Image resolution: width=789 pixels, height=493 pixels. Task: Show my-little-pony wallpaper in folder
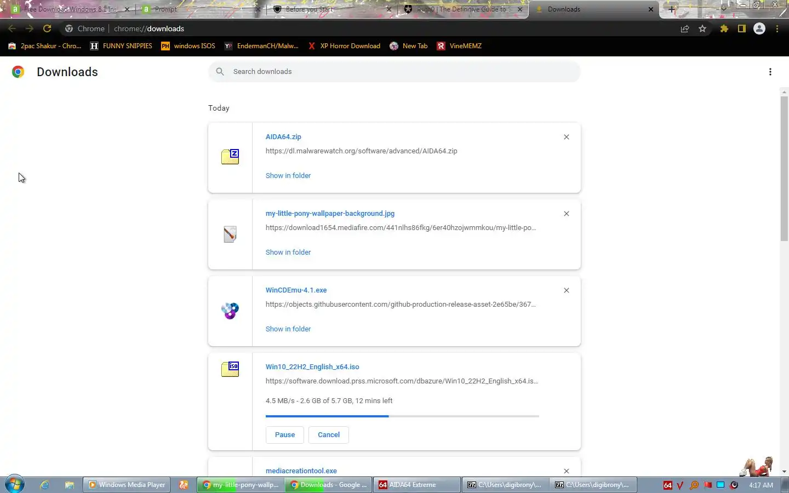pos(288,253)
